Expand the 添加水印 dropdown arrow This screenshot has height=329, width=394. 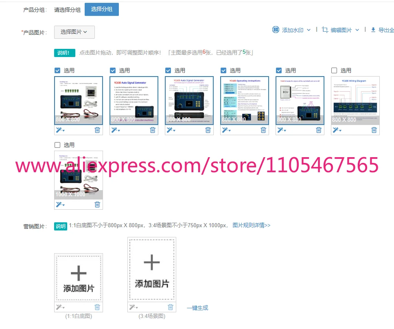309,30
